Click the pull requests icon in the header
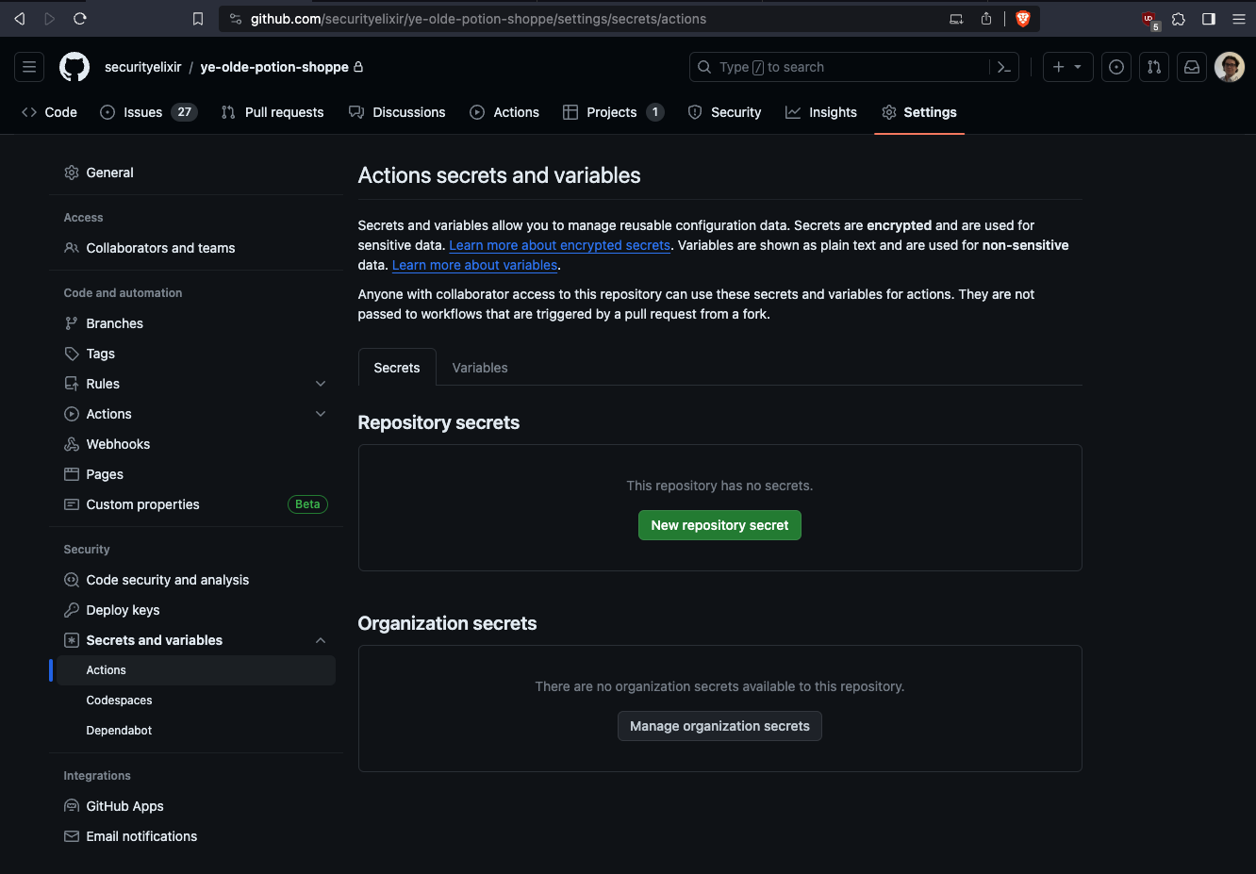This screenshot has height=874, width=1256. tap(1153, 66)
